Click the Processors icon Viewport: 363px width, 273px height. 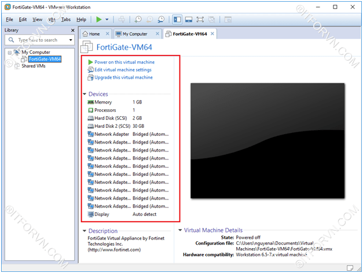point(91,110)
